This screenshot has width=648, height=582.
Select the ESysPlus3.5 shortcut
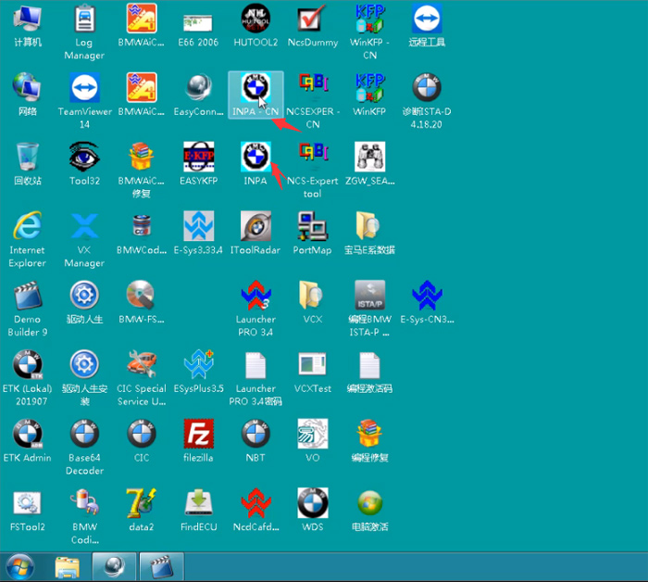198,371
